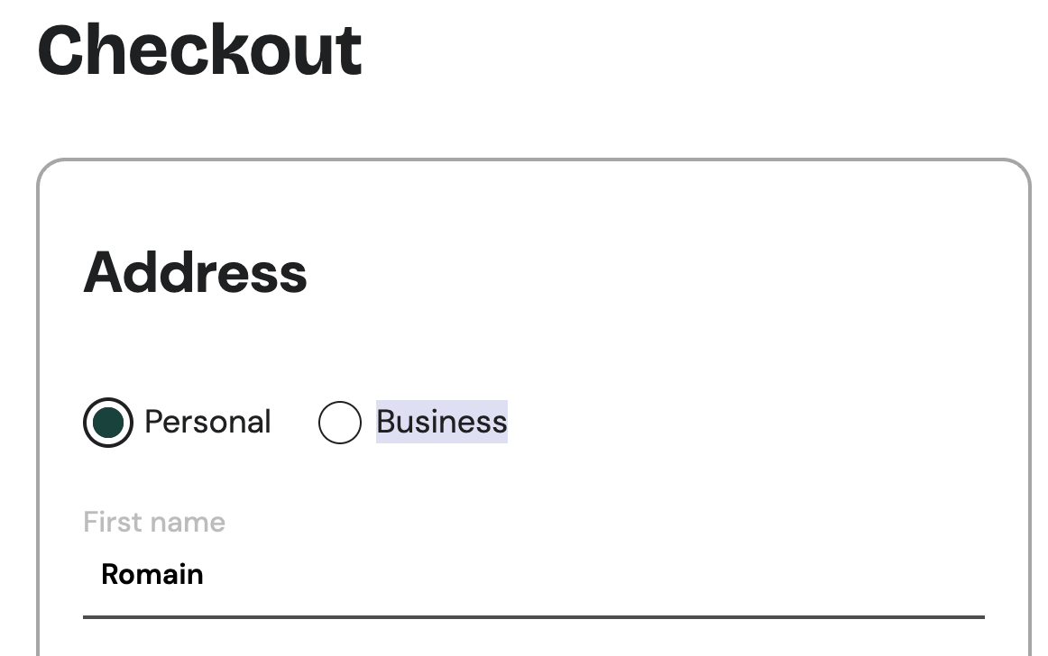
Task: Select the Business radio button
Action: point(339,423)
